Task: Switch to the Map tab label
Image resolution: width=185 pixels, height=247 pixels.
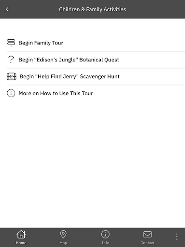Action: (x=63, y=243)
